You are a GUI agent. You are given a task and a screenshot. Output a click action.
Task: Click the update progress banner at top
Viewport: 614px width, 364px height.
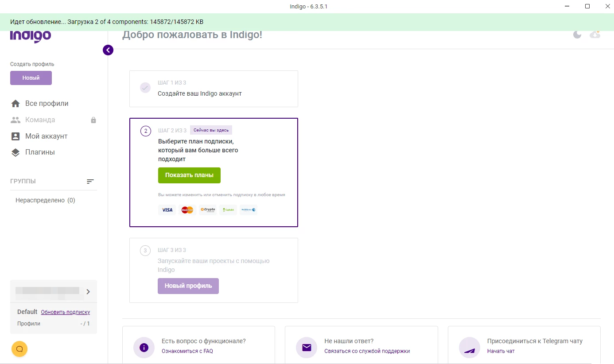[307, 22]
